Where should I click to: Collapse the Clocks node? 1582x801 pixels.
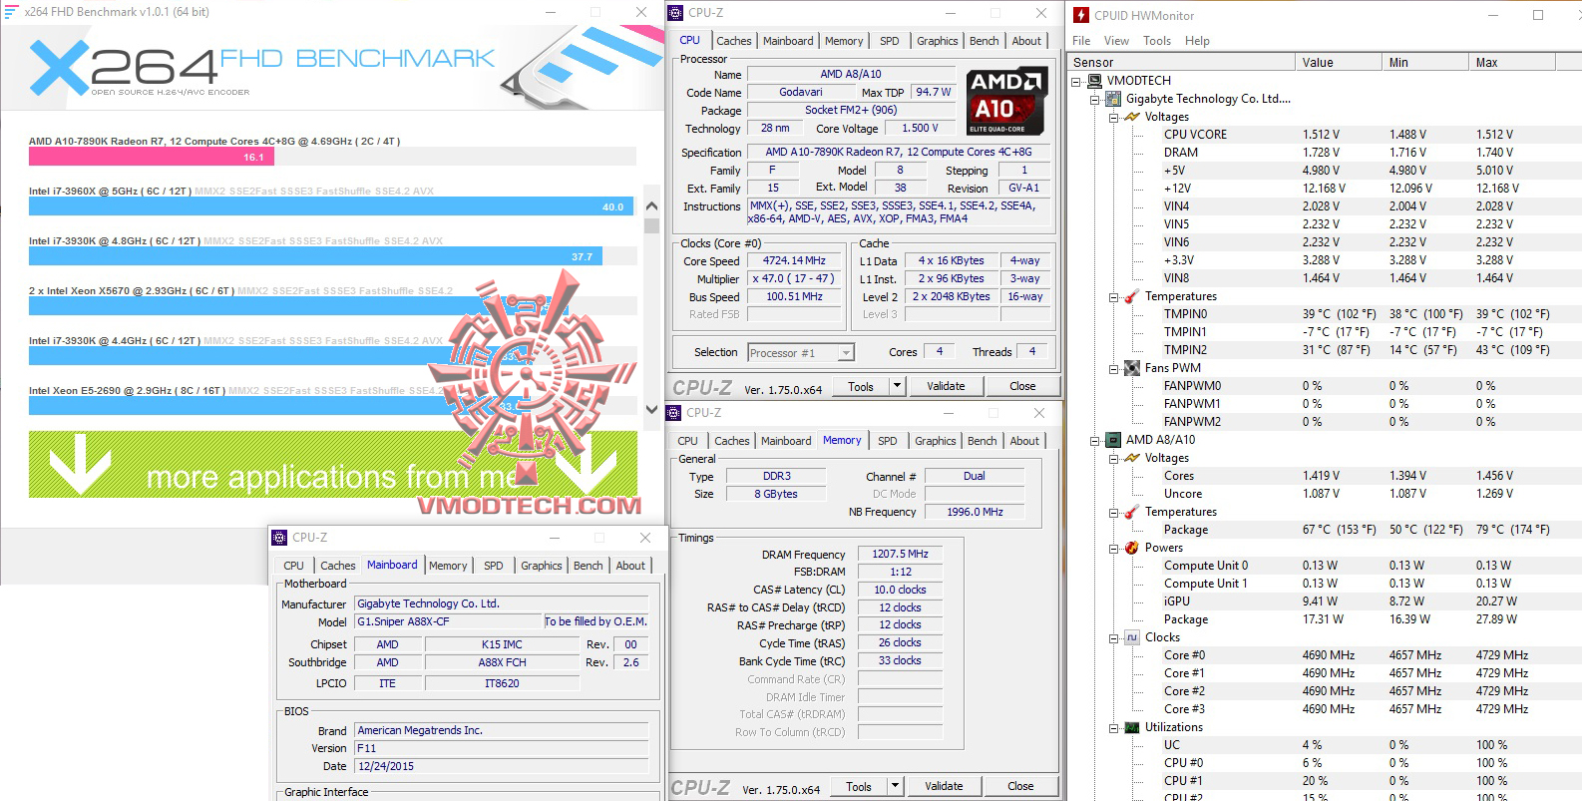point(1114,638)
